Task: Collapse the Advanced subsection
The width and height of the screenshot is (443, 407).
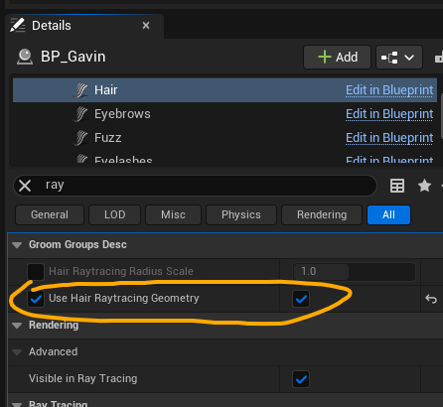Action: point(17,352)
